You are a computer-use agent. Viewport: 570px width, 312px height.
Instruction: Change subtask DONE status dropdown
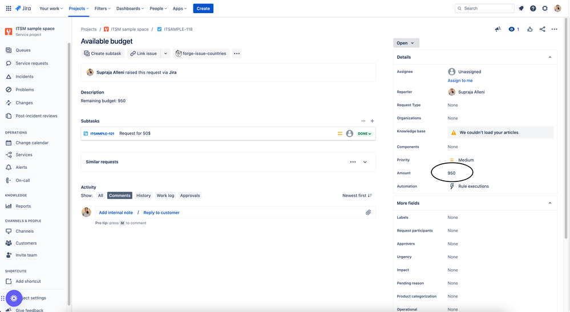[364, 133]
